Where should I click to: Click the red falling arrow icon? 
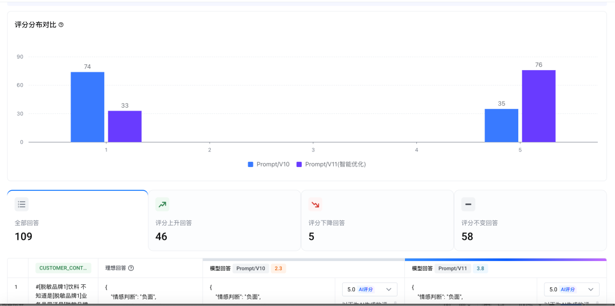(315, 205)
